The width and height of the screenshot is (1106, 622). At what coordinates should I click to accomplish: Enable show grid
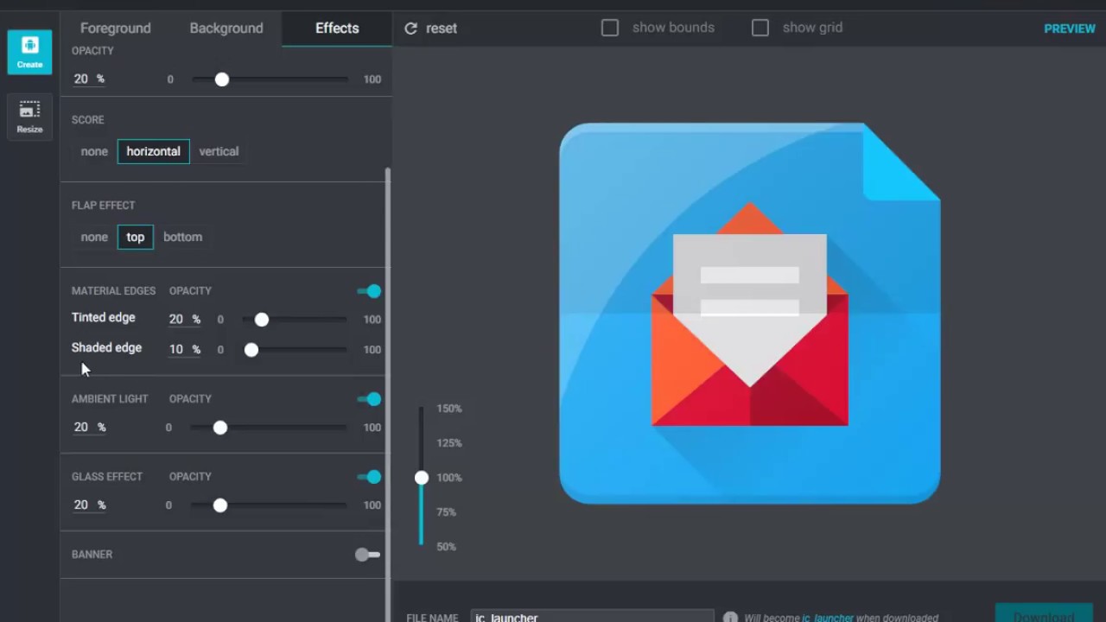760,28
